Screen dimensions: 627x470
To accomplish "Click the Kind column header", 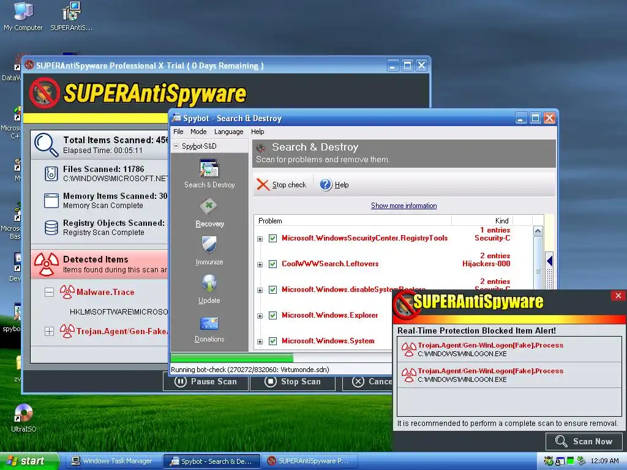I will (482, 220).
